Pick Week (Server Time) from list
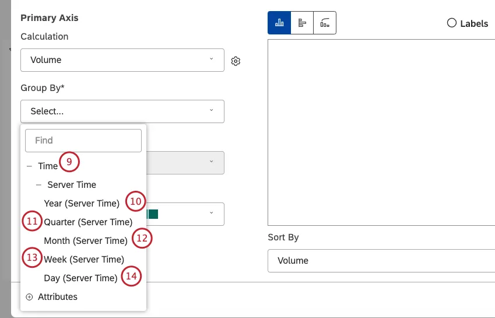The height and width of the screenshot is (318, 495). point(84,260)
